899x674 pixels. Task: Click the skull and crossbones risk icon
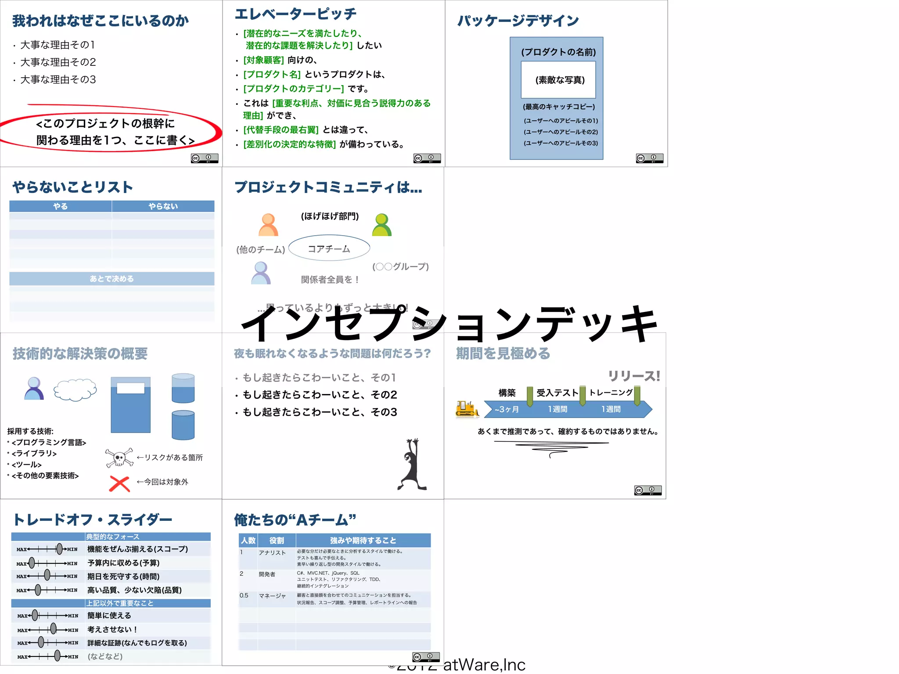[x=119, y=458]
